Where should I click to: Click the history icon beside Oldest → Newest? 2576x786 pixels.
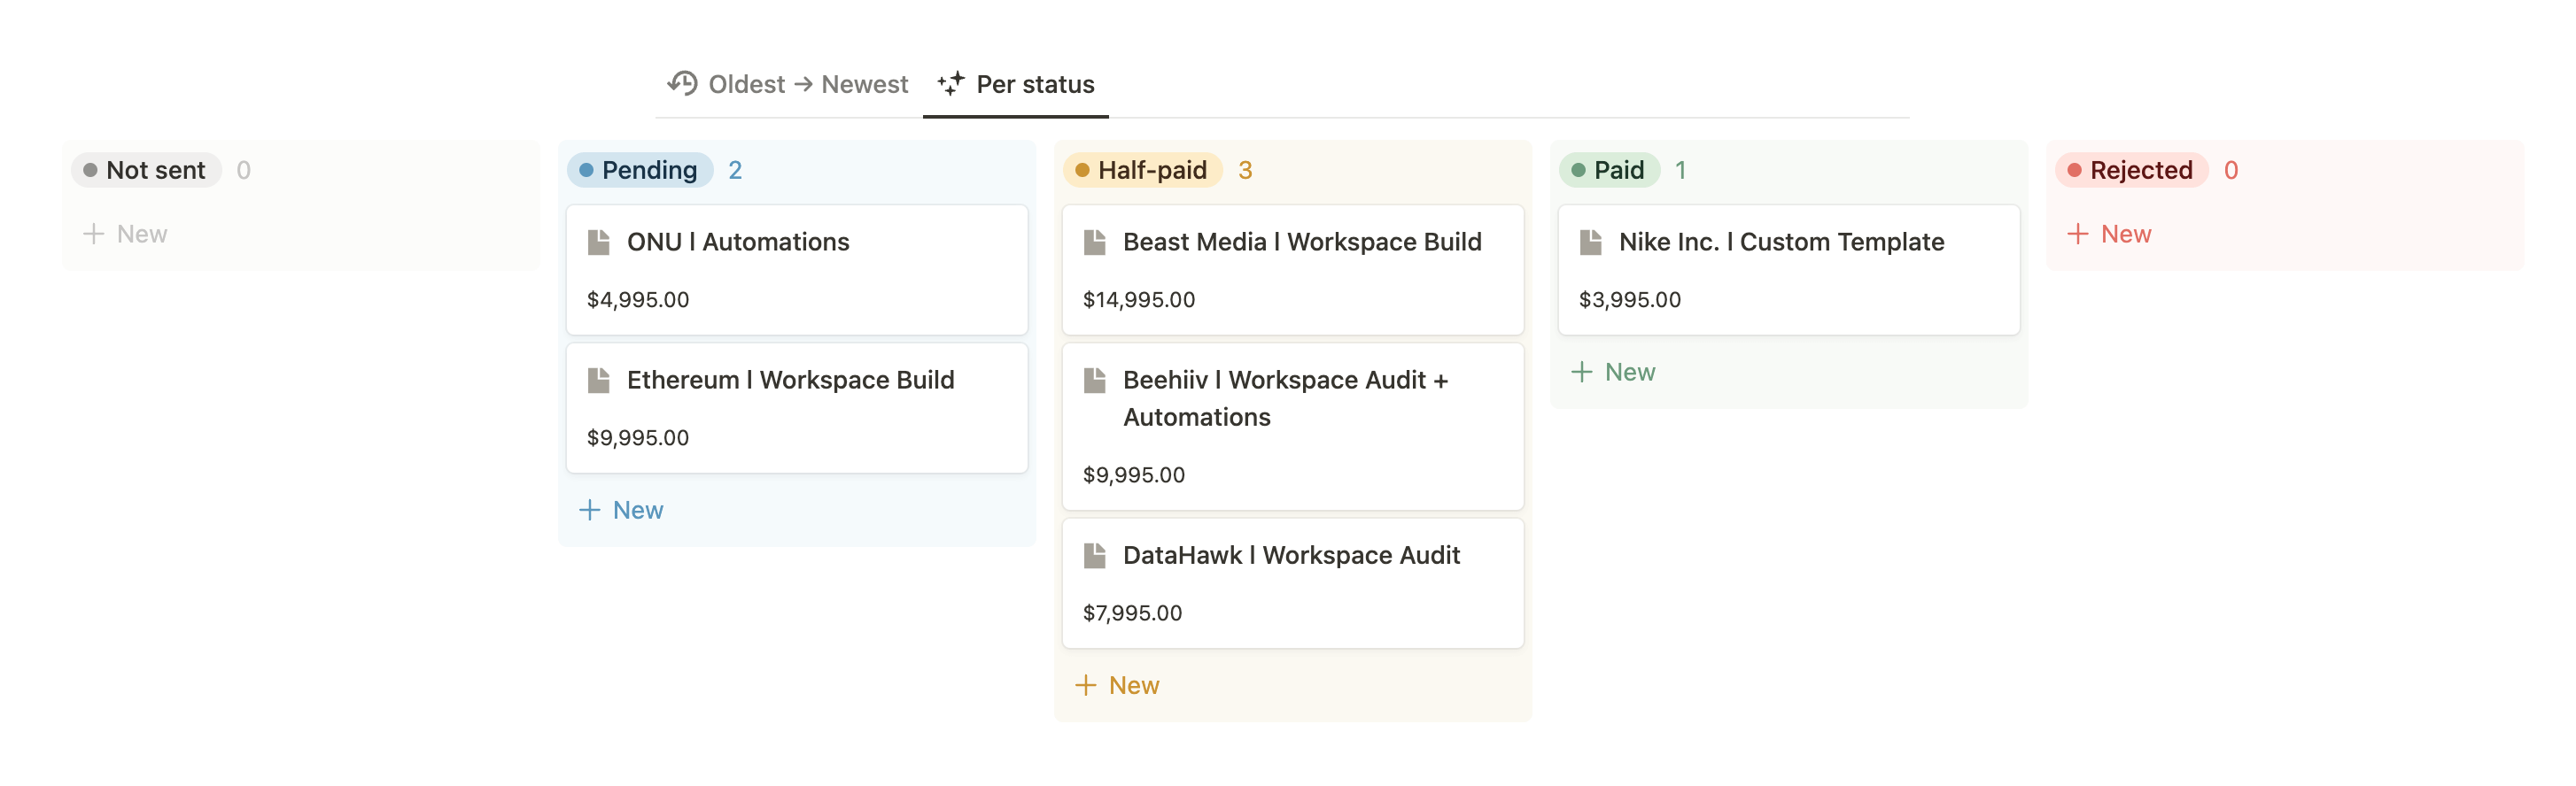coord(683,83)
